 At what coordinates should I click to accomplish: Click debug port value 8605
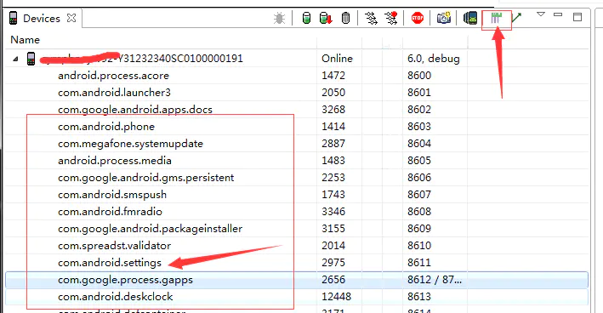(x=419, y=161)
